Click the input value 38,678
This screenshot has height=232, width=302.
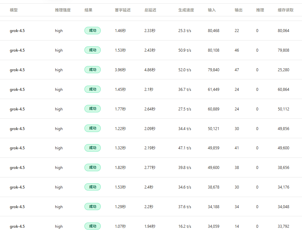214,187
